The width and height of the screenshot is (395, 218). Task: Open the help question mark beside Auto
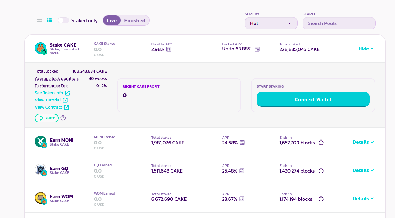coord(63,118)
